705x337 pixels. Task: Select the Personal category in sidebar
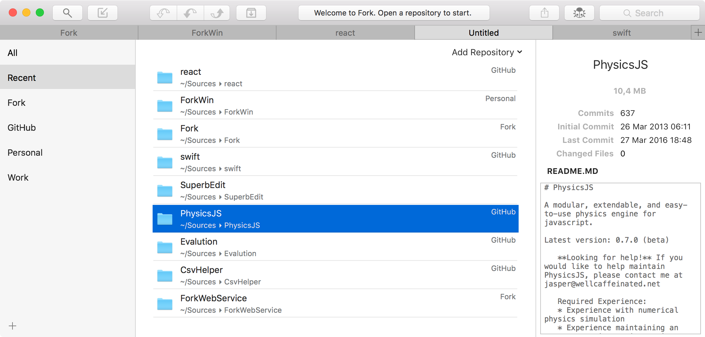[x=68, y=152]
